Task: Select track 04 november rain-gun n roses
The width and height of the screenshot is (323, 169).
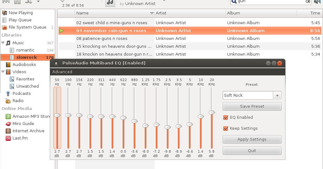Action: click(189, 30)
